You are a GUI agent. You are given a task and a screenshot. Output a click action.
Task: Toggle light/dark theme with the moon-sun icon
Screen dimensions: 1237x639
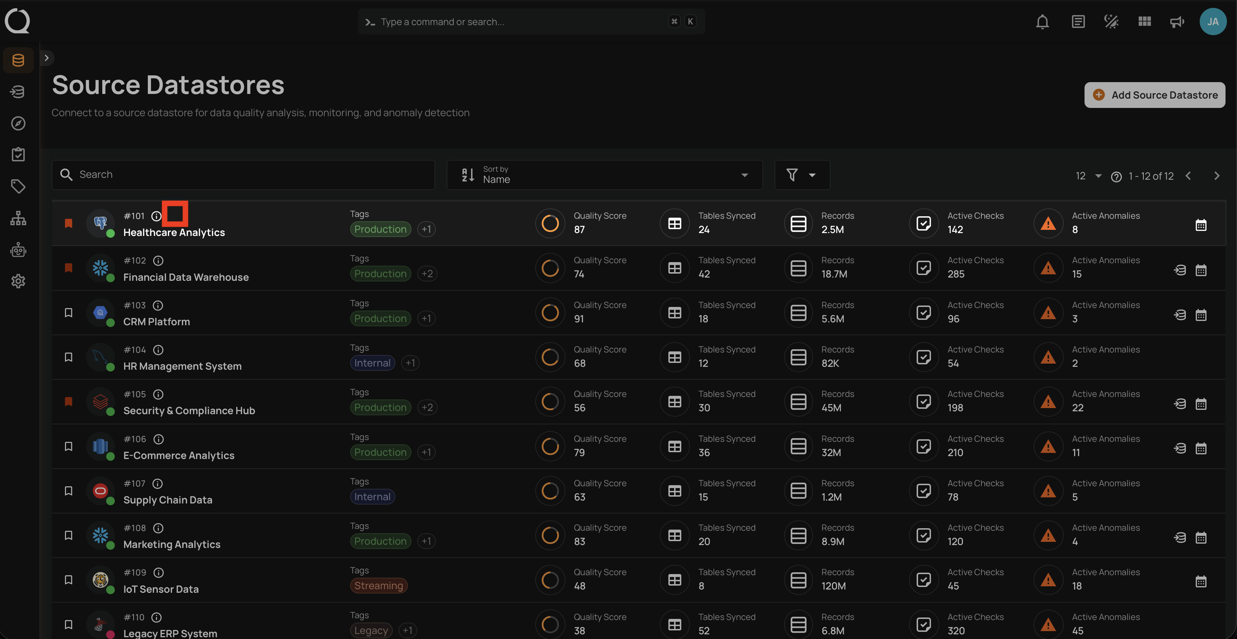pyautogui.click(x=1111, y=22)
